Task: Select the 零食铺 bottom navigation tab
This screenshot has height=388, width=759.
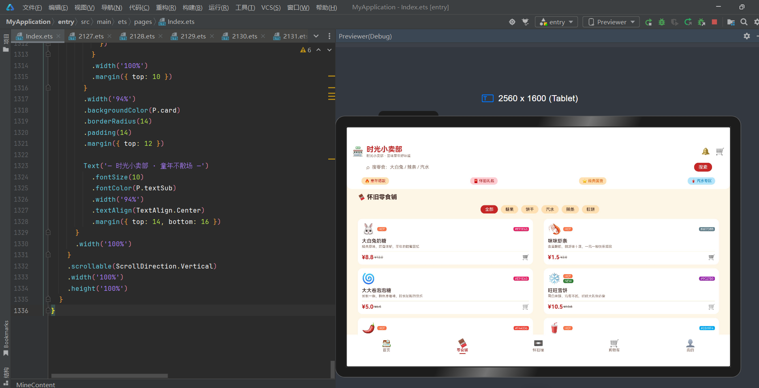Action: (x=462, y=345)
